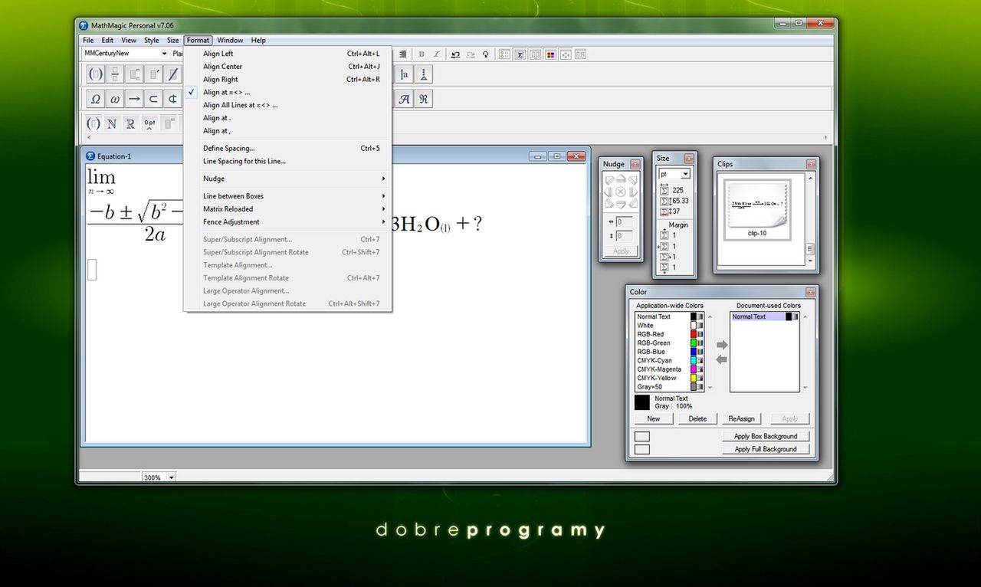Nudge right arrow in Nudge panel

coord(633,192)
